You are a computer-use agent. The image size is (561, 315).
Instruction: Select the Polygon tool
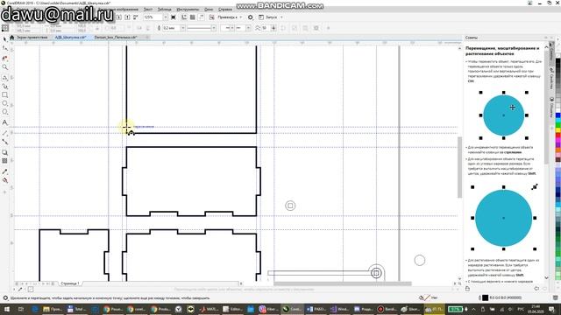pyautogui.click(x=4, y=112)
